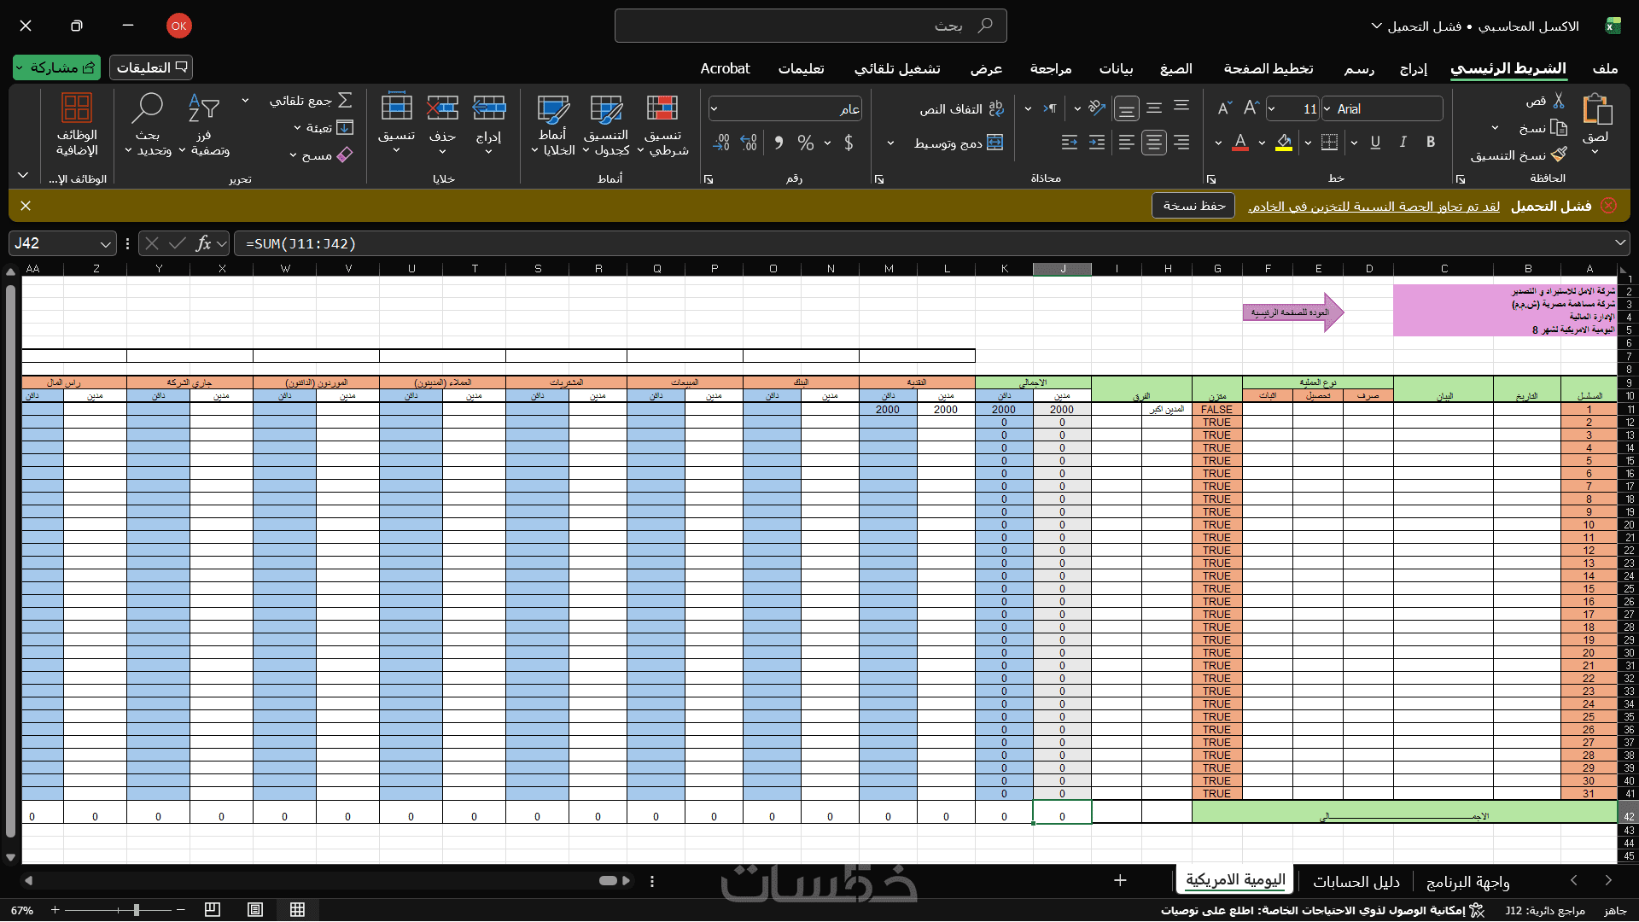Toggle Bold formatting button
Image resolution: width=1639 pixels, height=922 pixels.
coord(1431,143)
